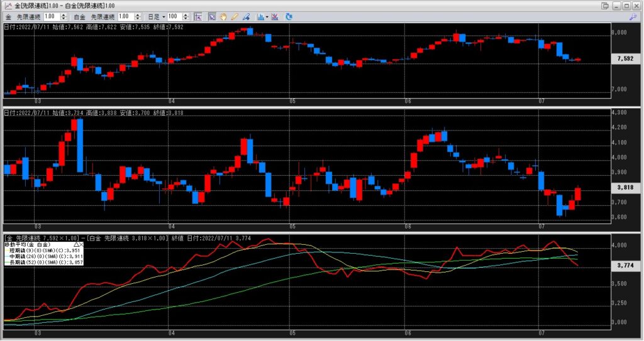The height and width of the screenshot is (341, 644).
Task: Activate the hand pan tool
Action: (x=223, y=16)
